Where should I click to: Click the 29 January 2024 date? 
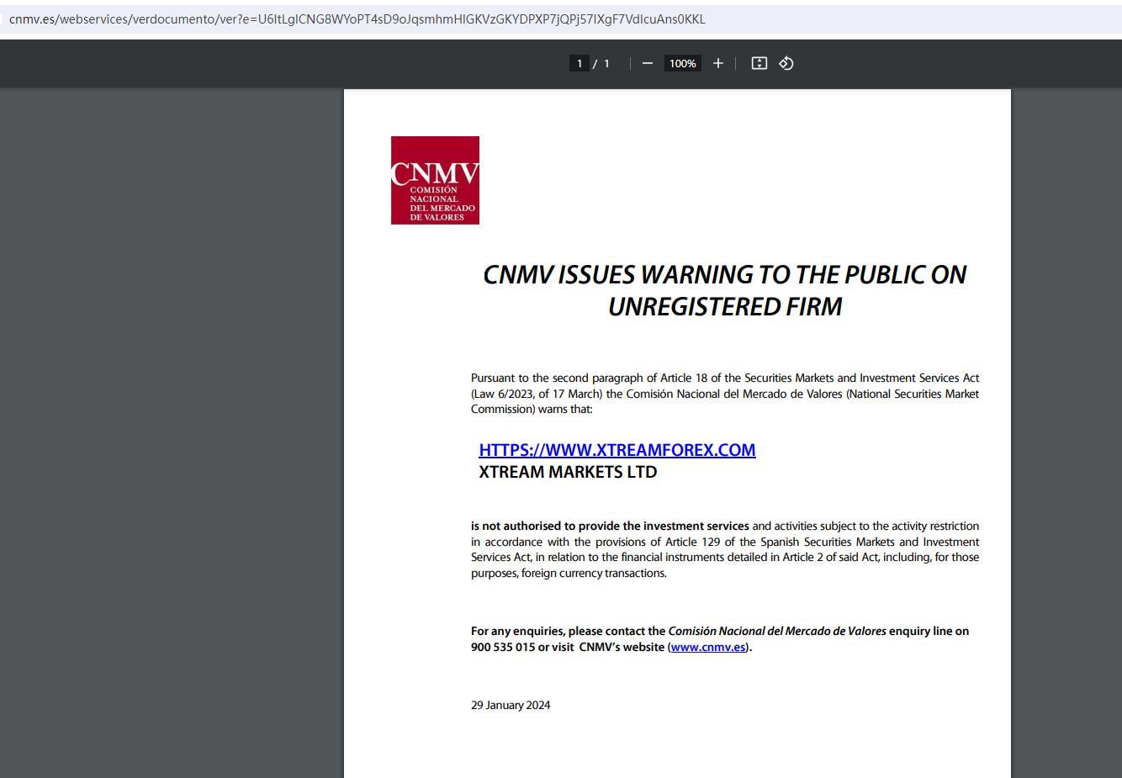point(511,705)
